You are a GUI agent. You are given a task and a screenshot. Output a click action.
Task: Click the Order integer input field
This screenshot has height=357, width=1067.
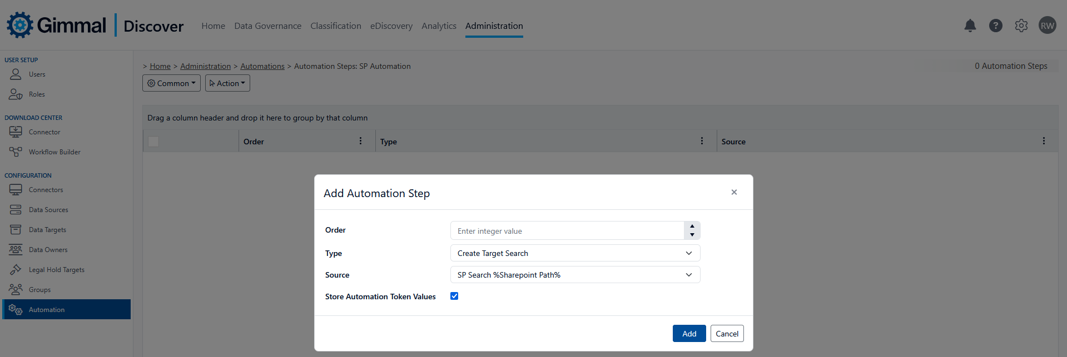(x=567, y=231)
